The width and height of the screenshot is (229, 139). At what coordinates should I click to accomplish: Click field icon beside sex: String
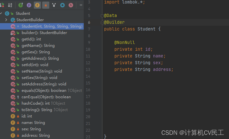pyautogui.click(x=13, y=129)
